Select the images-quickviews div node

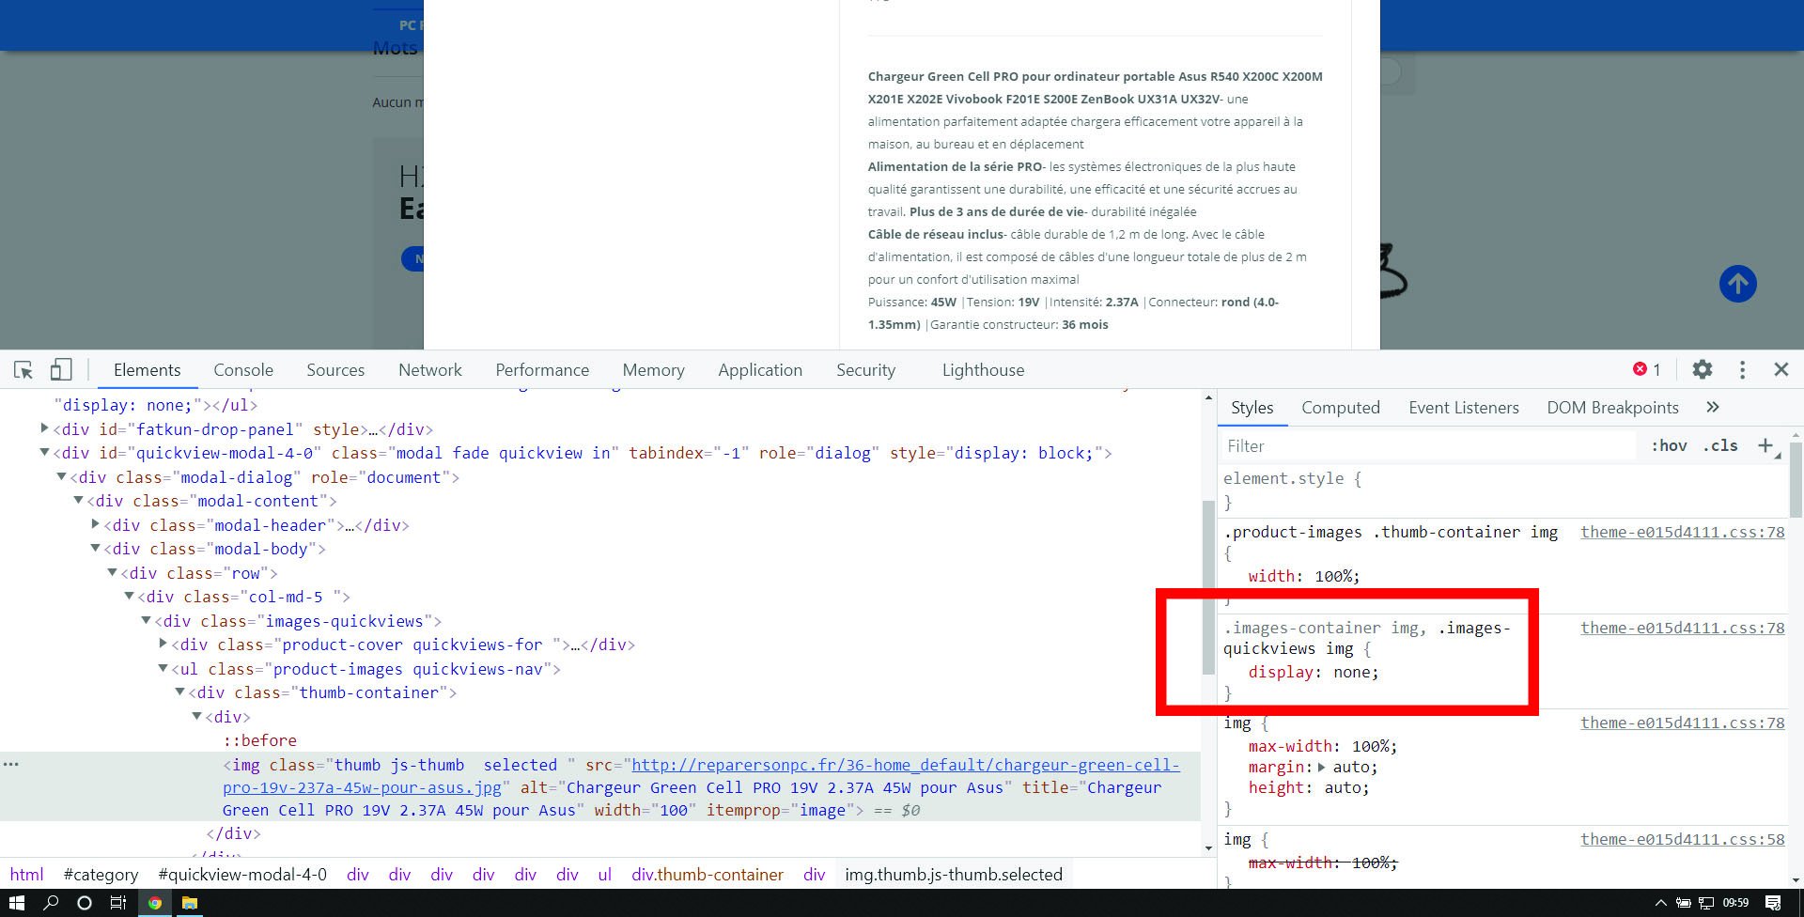point(298,621)
